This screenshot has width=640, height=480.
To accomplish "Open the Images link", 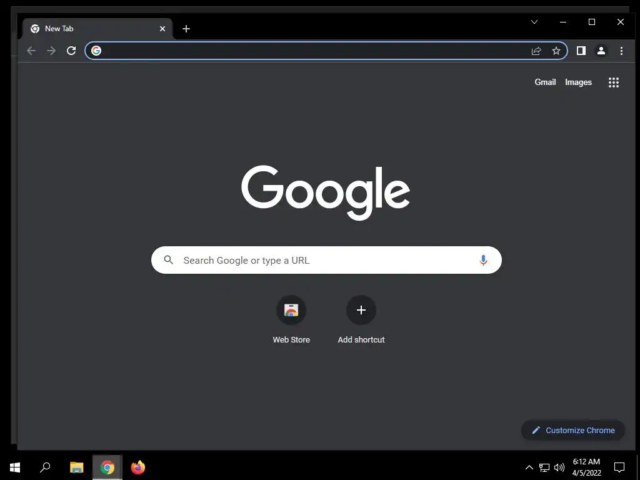I will (578, 82).
